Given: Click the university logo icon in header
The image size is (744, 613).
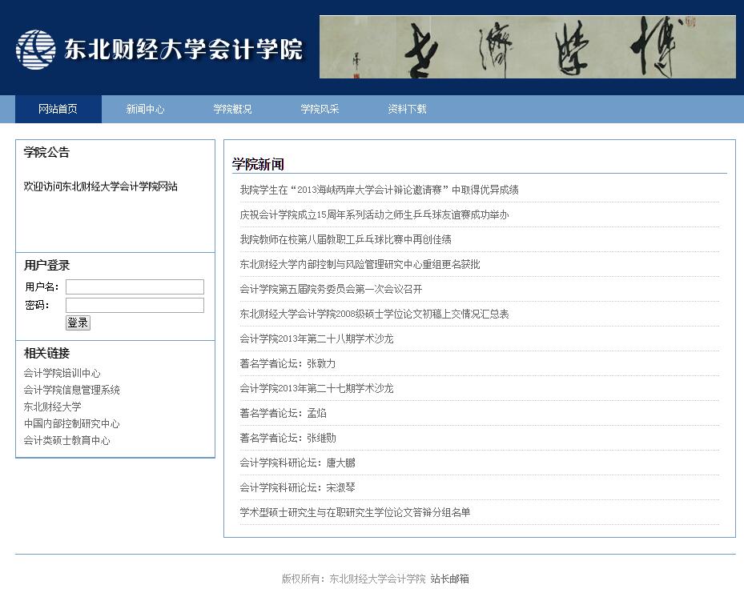Looking at the screenshot, I should pos(36,50).
